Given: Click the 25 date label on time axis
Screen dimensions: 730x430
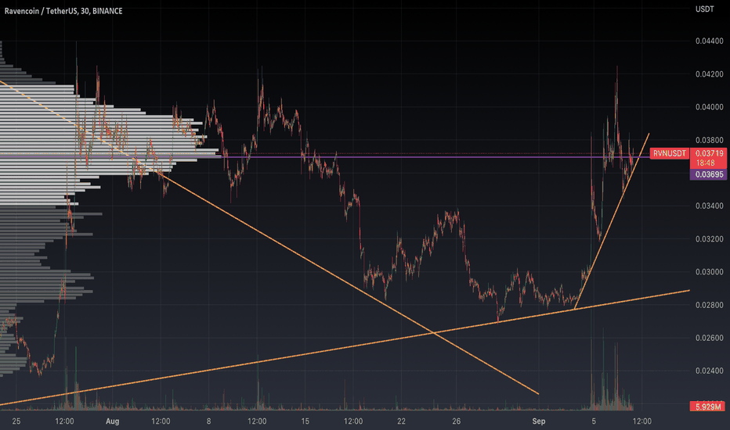Looking at the screenshot, I should (x=16, y=421).
